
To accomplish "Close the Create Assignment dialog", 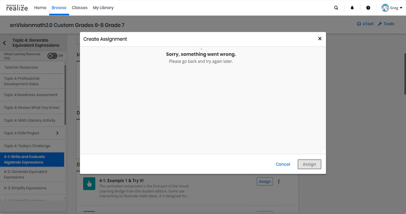I will click(x=319, y=38).
